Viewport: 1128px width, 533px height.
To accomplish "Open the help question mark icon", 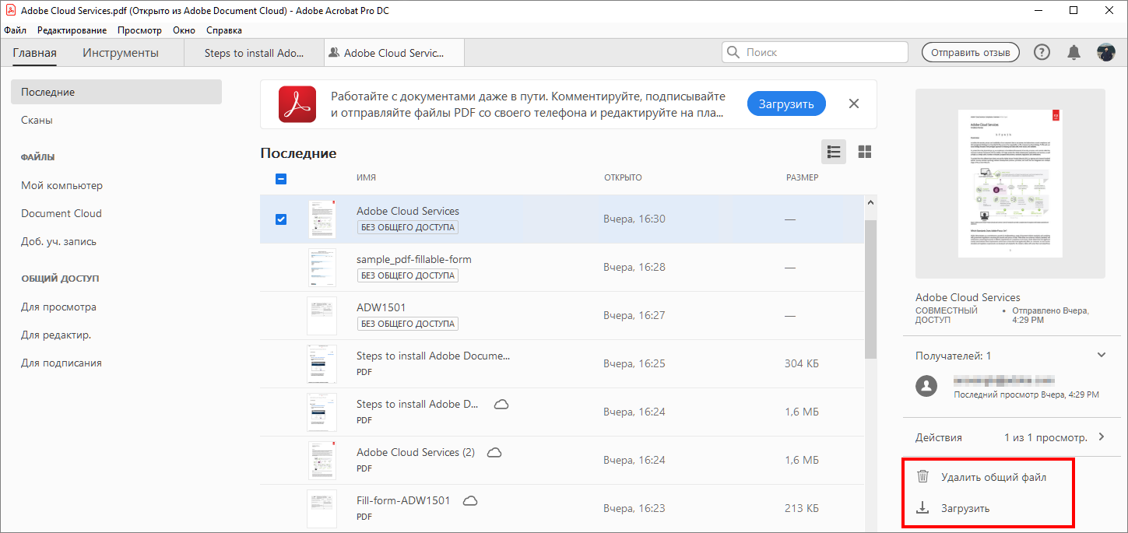I will coord(1042,52).
